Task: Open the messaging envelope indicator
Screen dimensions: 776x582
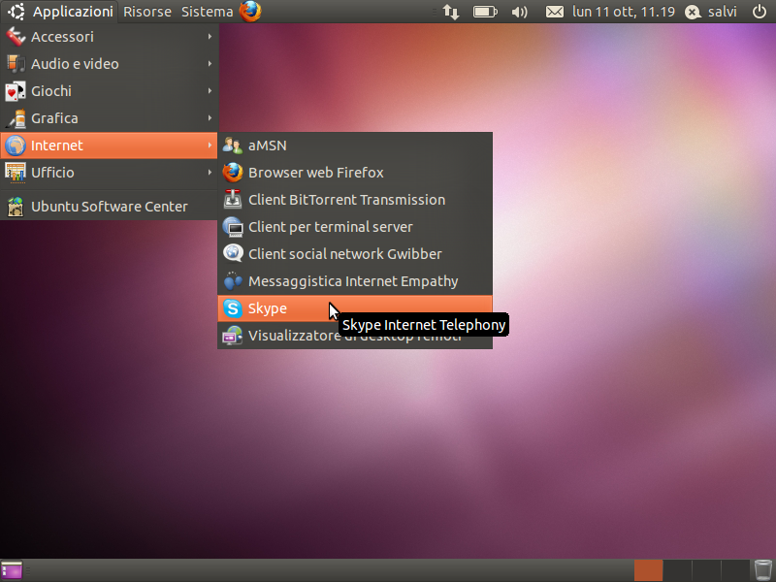Action: pos(554,12)
